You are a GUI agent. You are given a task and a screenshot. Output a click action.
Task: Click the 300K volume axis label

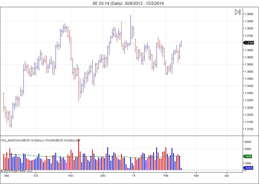tap(248, 149)
